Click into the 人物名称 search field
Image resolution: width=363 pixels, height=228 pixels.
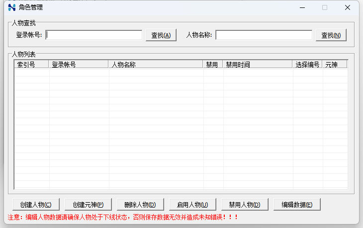click(264, 35)
